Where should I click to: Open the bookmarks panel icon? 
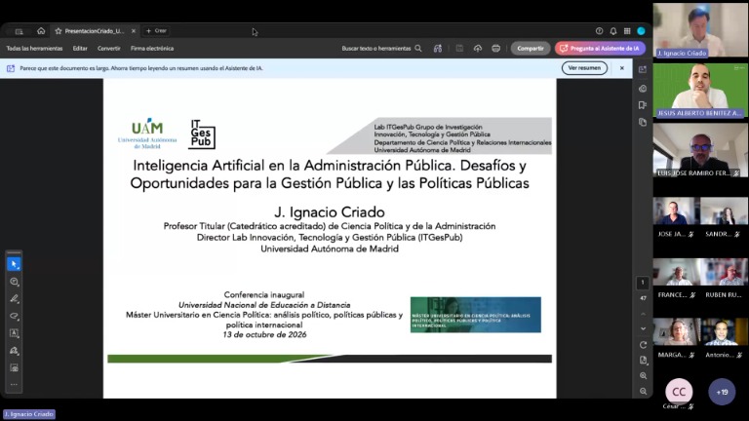click(643, 105)
